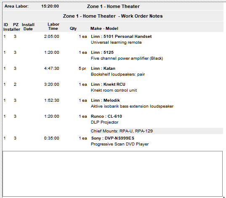Click the 'Area Labor:' label

[16, 6]
